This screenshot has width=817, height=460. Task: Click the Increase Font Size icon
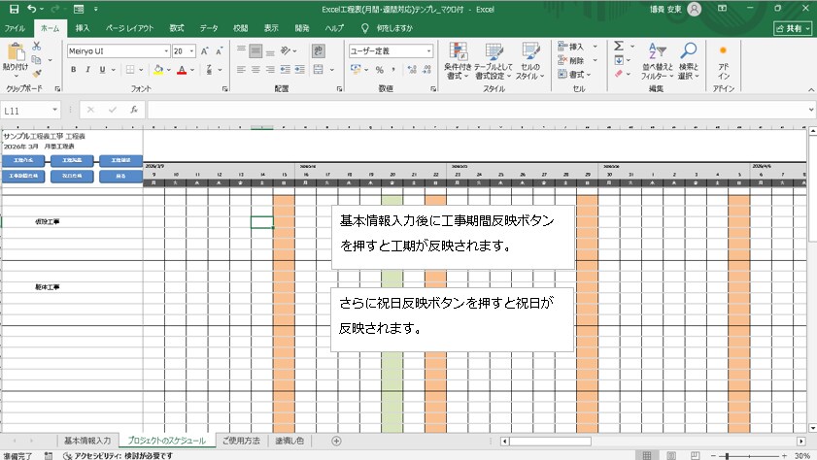[205, 51]
